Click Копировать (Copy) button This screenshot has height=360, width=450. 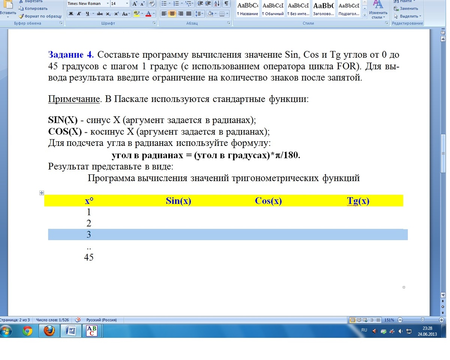click(x=33, y=8)
